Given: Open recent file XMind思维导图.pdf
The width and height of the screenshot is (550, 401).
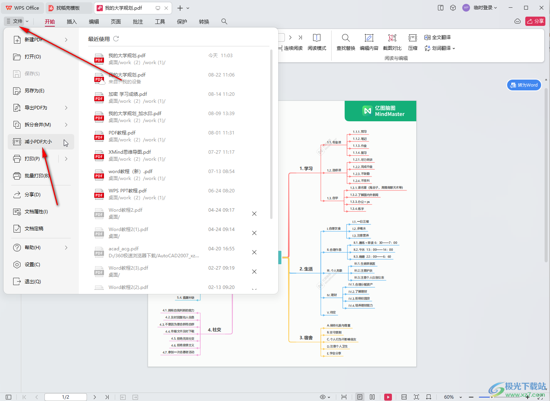Looking at the screenshot, I should point(178,155).
